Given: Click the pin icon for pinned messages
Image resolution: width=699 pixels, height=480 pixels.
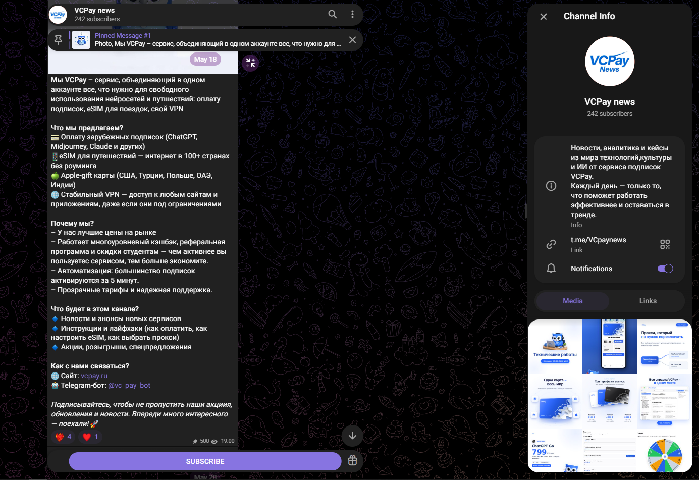Looking at the screenshot, I should 59,40.
